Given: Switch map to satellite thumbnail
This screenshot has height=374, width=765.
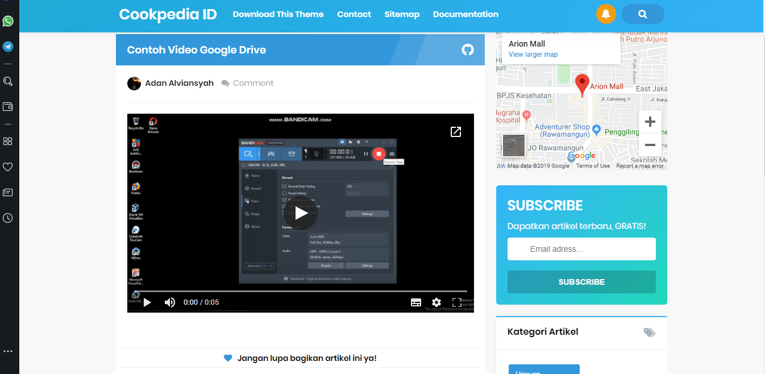Looking at the screenshot, I should click(514, 146).
